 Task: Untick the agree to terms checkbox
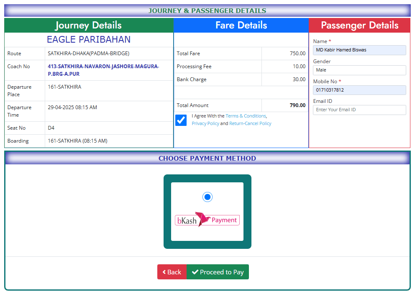pyautogui.click(x=181, y=120)
